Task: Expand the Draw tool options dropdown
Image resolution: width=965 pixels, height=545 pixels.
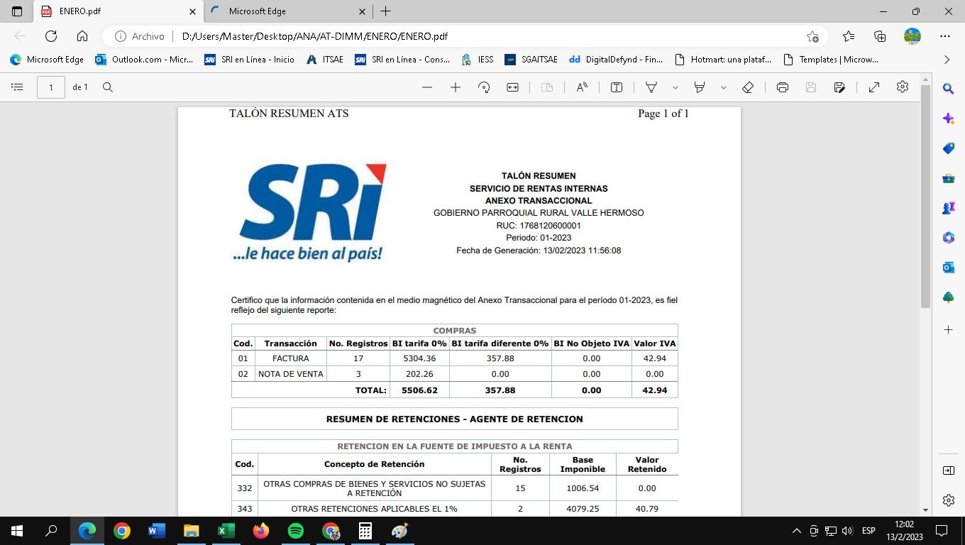Action: (x=675, y=87)
